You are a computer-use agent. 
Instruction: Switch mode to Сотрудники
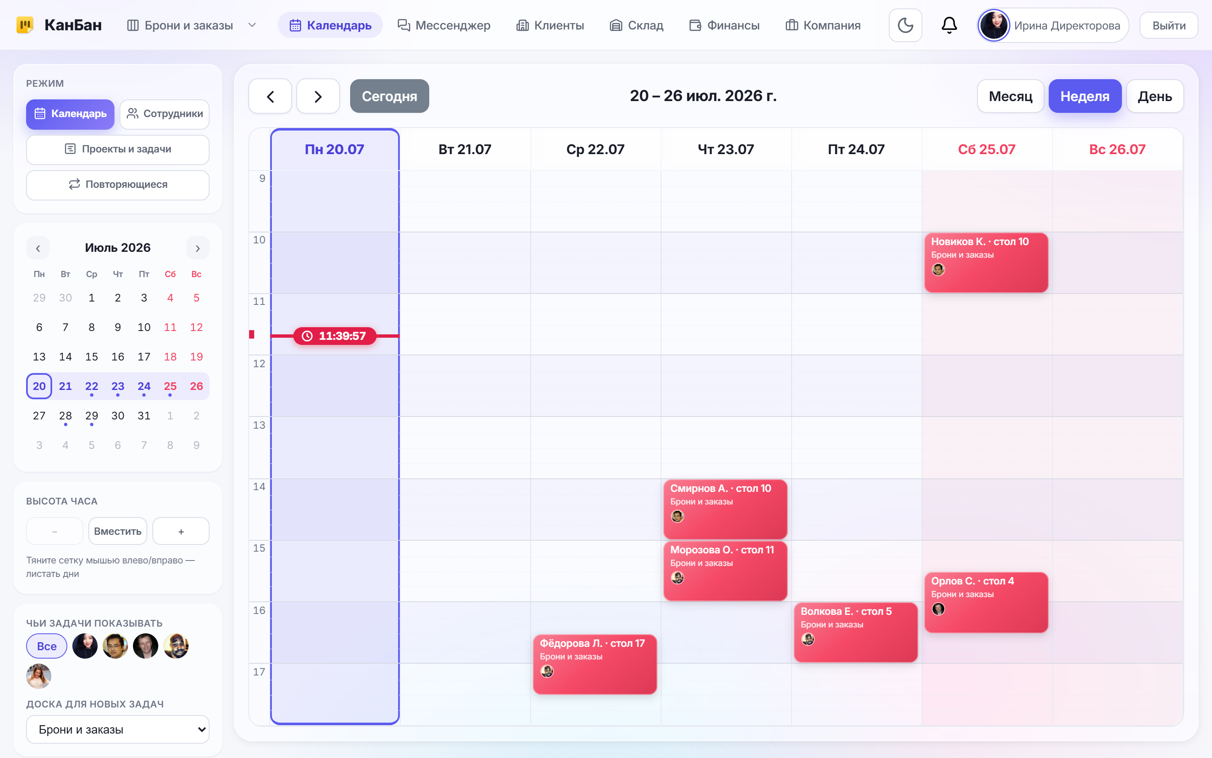tap(165, 114)
